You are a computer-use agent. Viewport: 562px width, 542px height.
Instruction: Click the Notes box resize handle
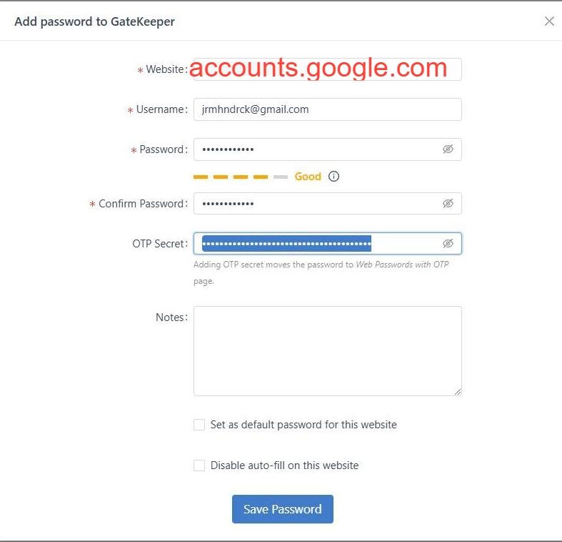(458, 392)
